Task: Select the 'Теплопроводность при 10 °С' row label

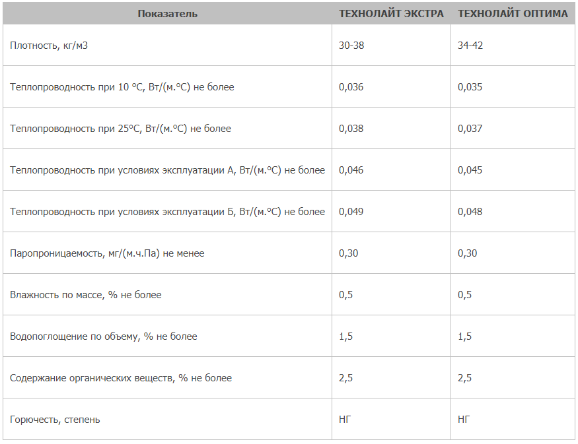Action: [122, 87]
